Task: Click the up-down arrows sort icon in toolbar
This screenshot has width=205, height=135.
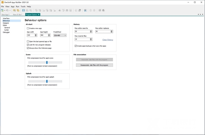Action: coord(100,10)
